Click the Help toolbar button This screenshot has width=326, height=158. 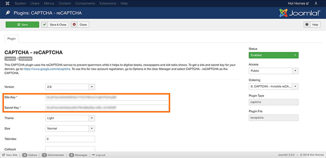point(312,24)
